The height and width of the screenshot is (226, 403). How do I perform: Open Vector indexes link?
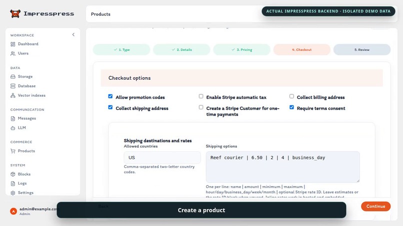(31, 95)
